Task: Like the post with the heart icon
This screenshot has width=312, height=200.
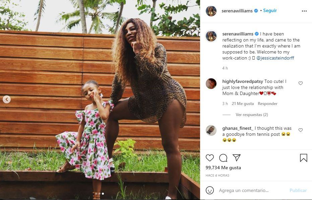Action: tap(210, 158)
